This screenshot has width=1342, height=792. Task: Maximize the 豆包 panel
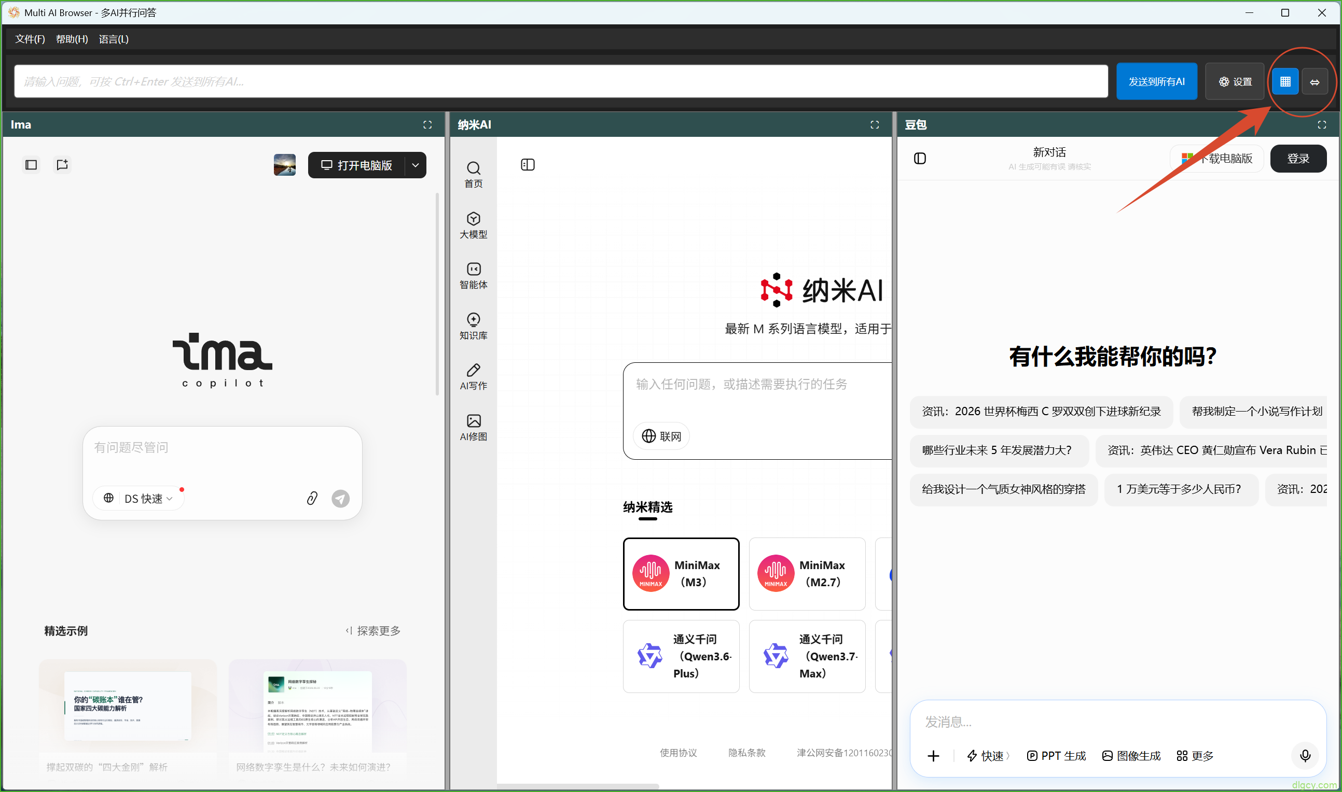[1322, 124]
